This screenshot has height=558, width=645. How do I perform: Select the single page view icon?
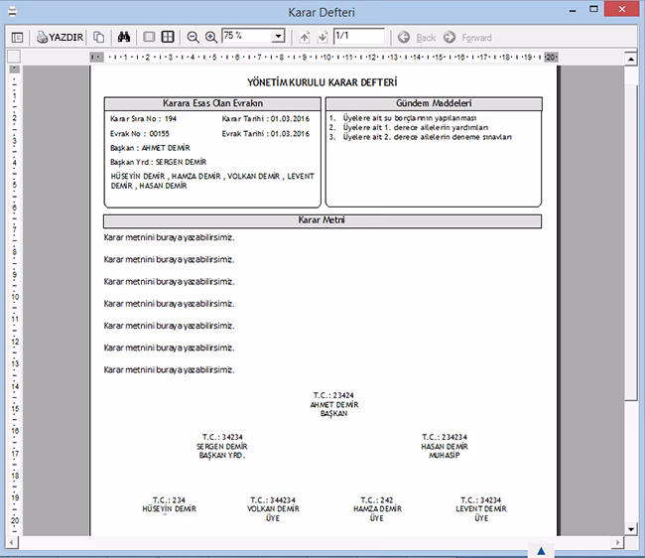pos(149,37)
